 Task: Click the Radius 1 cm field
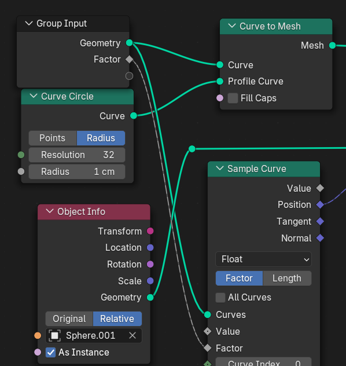(77, 171)
